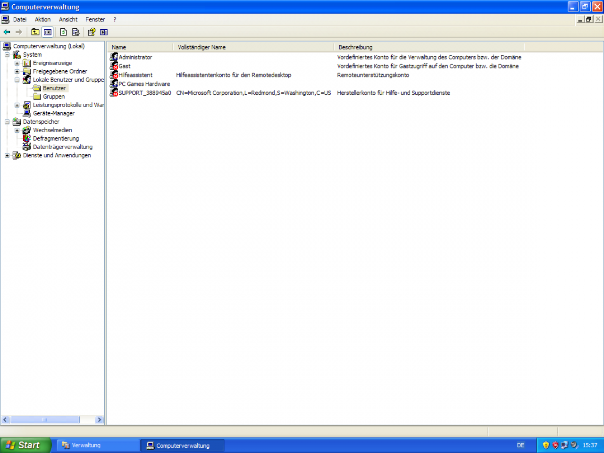604x453 pixels.
Task: Click the tree pane horizontal scrollbar right arrow
Action: pos(99,420)
